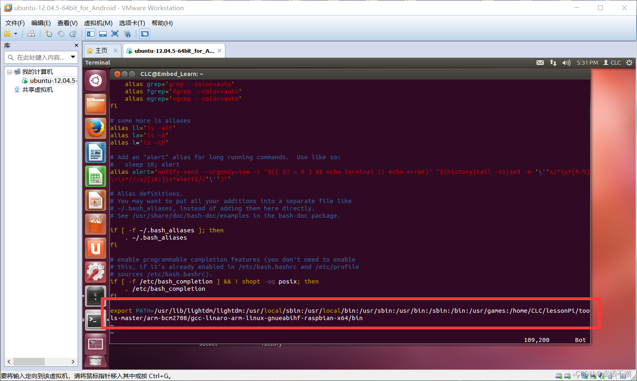637x381 pixels.
Task: Click the 5:31 PM clock
Action: pos(587,63)
